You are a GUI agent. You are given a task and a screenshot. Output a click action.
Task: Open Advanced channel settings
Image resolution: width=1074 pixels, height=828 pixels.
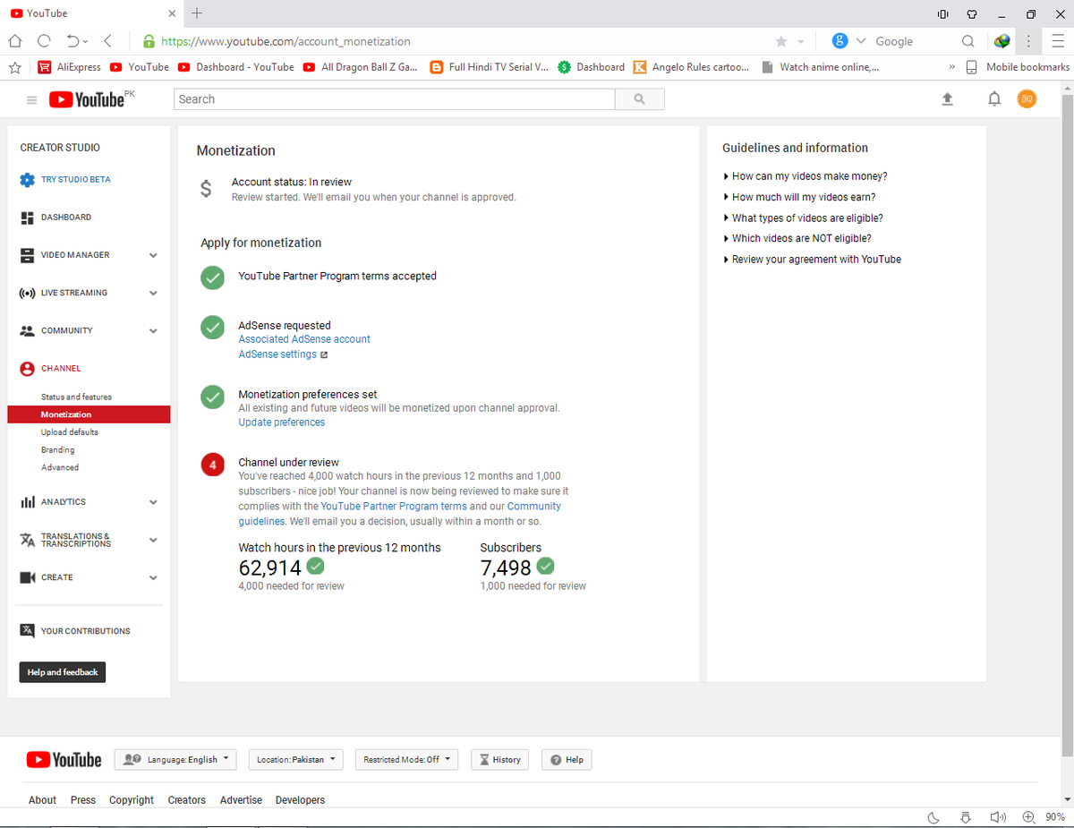(x=60, y=467)
